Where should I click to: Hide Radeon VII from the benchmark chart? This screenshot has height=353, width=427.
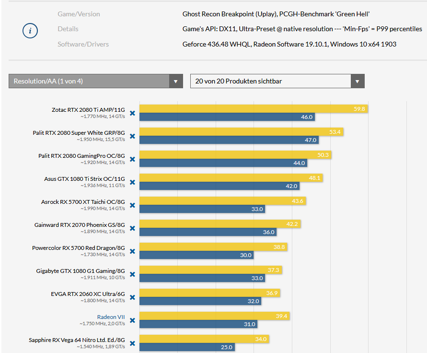[132, 320]
